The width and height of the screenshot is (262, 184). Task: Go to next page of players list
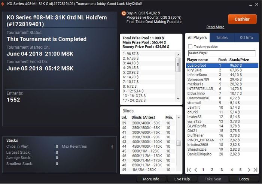tap(249, 170)
